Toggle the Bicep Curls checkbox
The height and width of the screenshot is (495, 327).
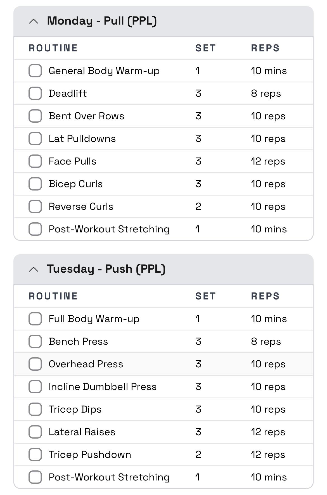[35, 184]
